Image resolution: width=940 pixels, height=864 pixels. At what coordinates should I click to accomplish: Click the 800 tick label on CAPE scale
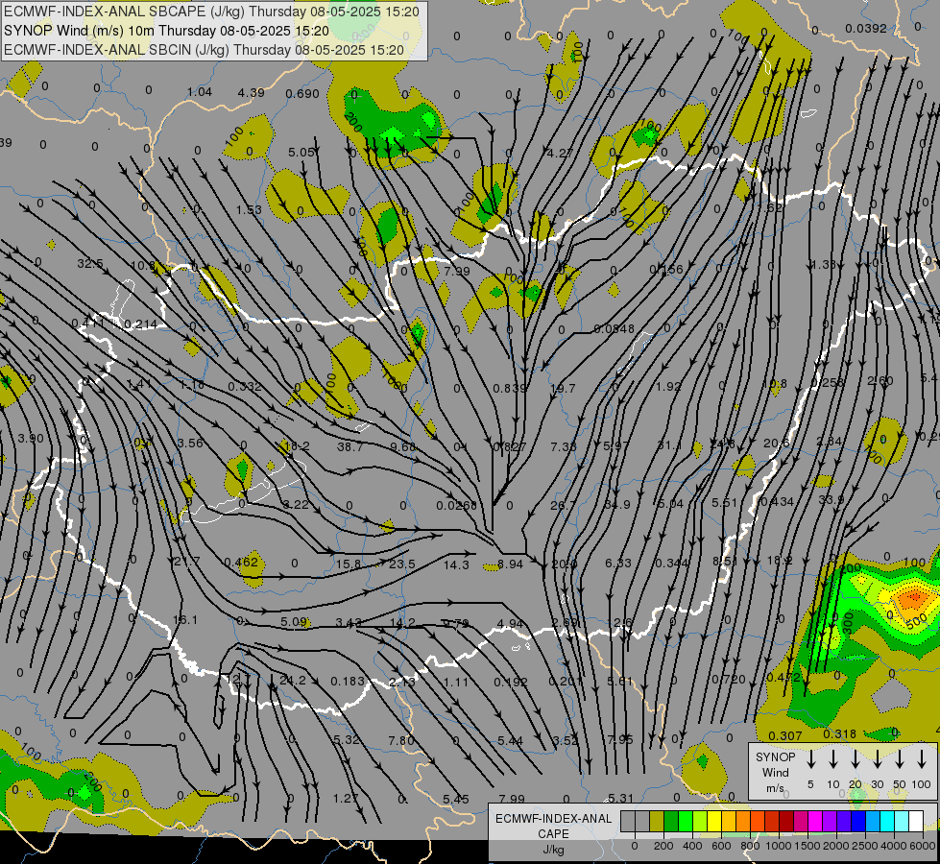tap(750, 846)
